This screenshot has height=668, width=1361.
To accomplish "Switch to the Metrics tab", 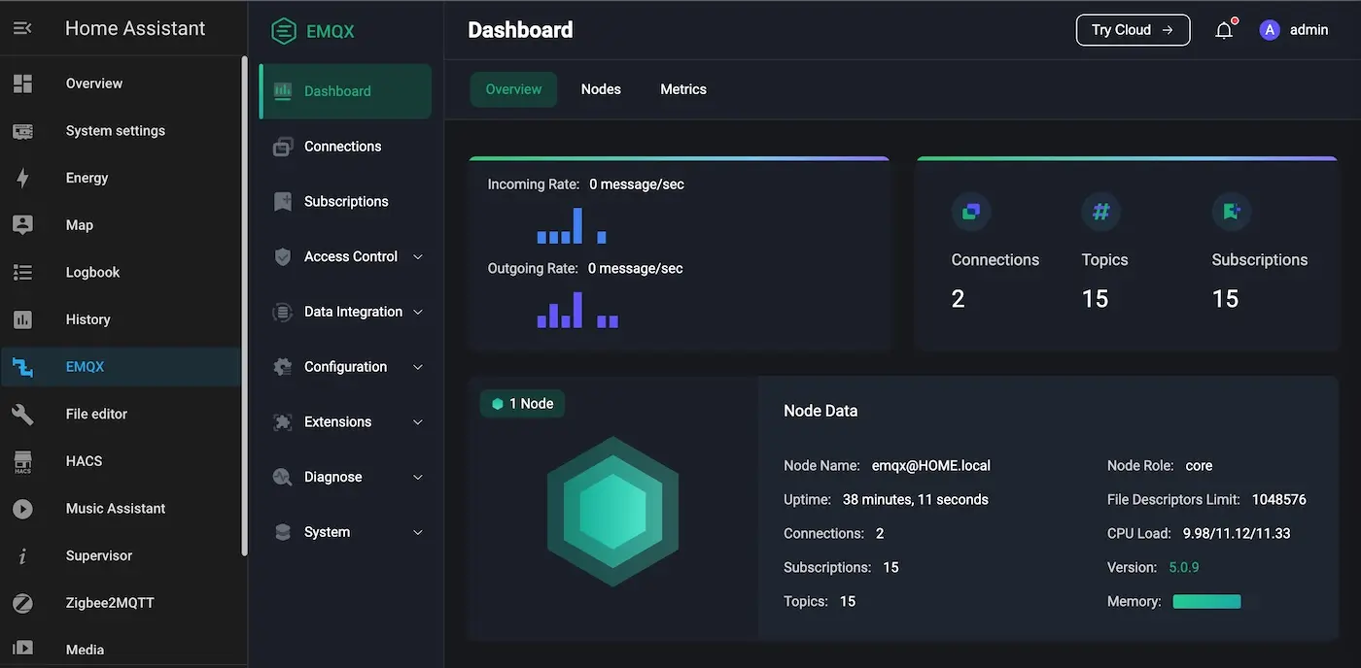I will tap(683, 89).
